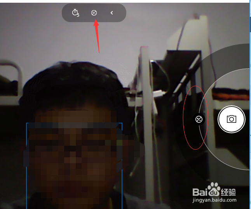Open exposure compensation in the top toolbar
The image size is (251, 209).
(x=94, y=13)
